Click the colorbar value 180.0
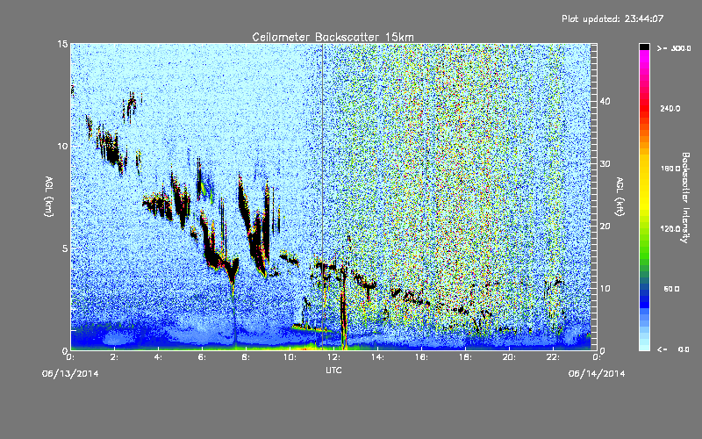Screen dimensions: 702x439 tap(670, 169)
